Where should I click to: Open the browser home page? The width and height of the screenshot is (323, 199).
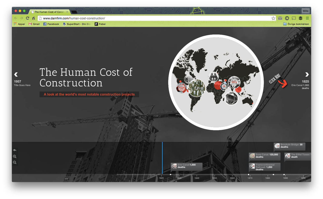[x=33, y=18]
